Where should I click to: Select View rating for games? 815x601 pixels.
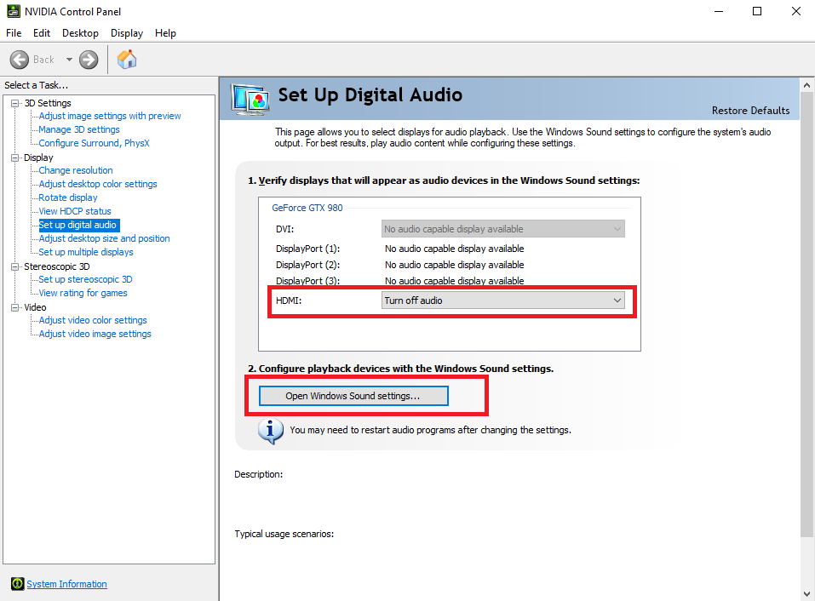[83, 293]
